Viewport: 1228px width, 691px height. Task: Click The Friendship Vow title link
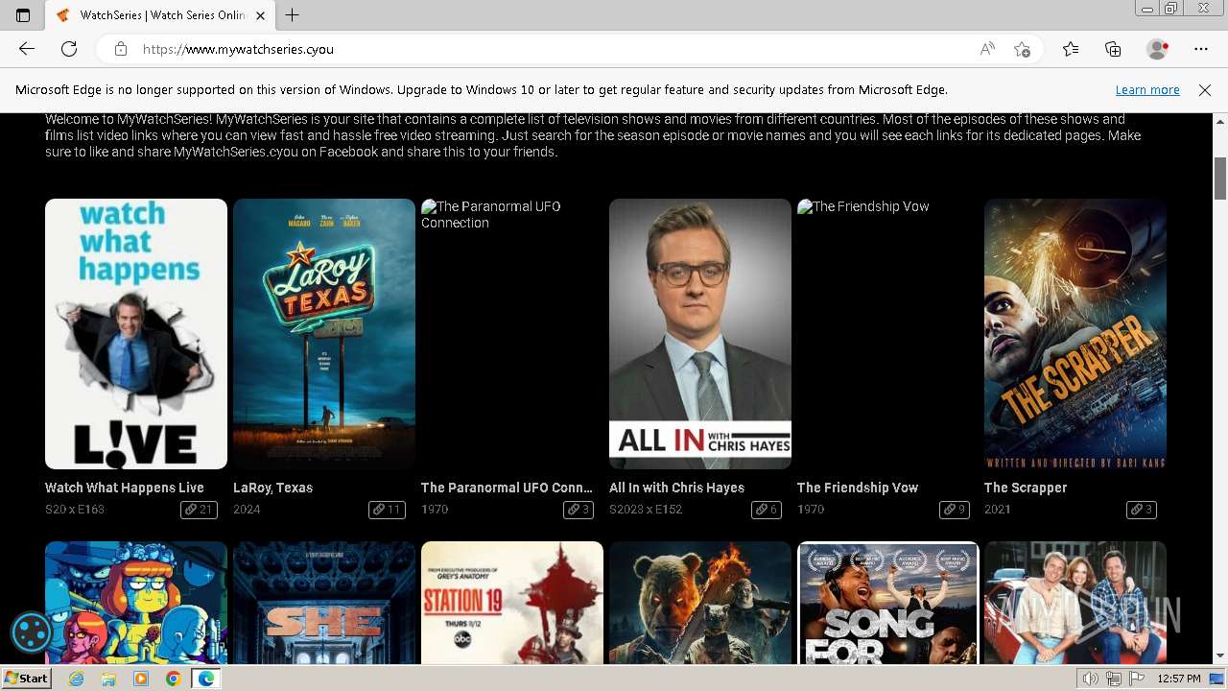[858, 488]
